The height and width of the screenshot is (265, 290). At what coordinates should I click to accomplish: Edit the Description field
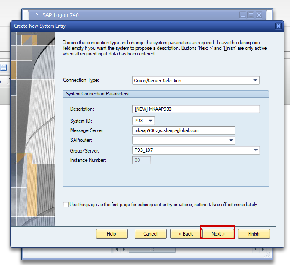point(196,109)
